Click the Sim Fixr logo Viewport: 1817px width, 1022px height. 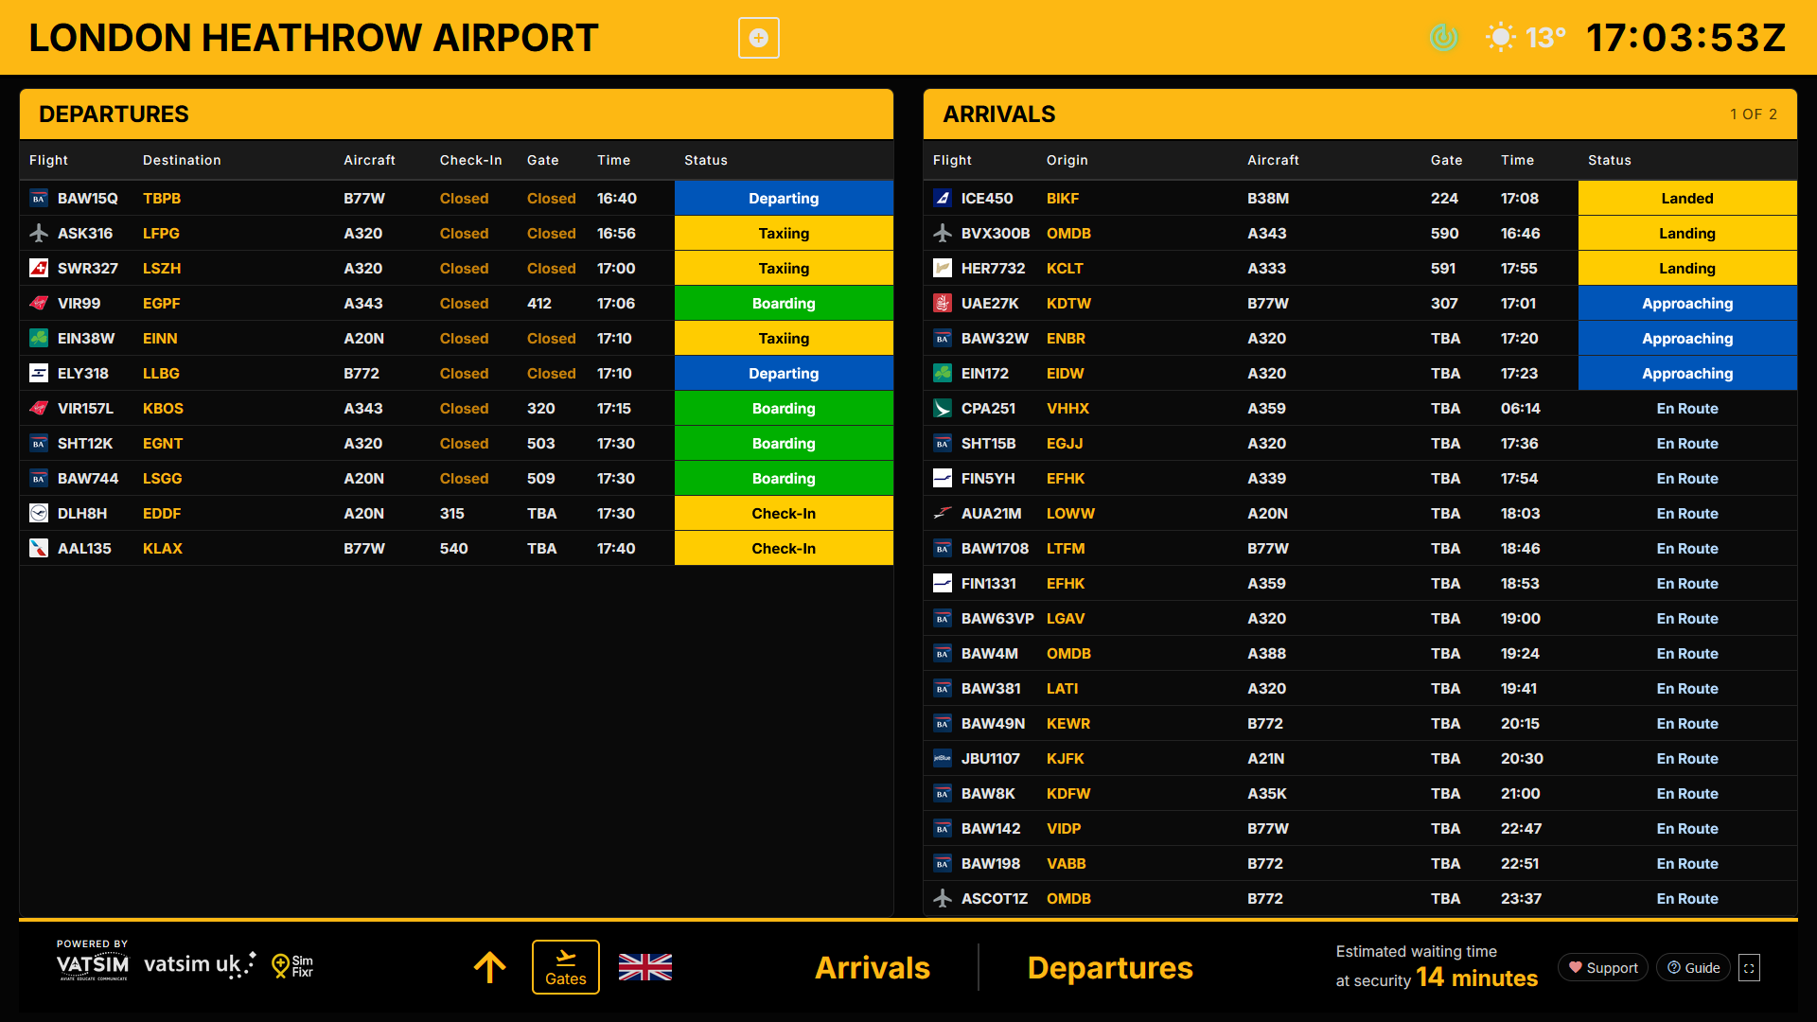click(291, 965)
